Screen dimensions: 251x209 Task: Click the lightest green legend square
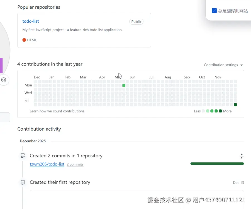pos(208,111)
